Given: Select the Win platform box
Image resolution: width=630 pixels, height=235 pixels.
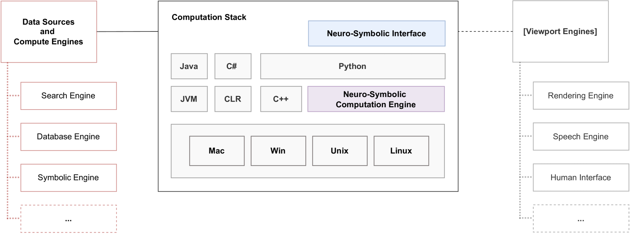Looking at the screenshot, I should point(278,151).
